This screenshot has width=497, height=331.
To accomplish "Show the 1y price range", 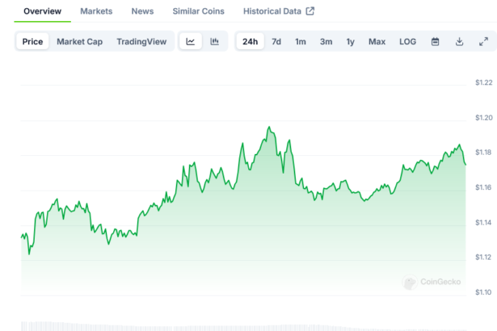I will (350, 41).
